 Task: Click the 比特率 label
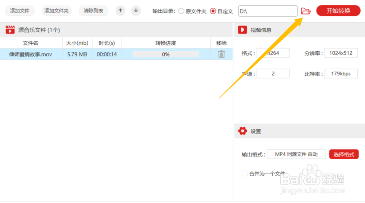coord(313,74)
